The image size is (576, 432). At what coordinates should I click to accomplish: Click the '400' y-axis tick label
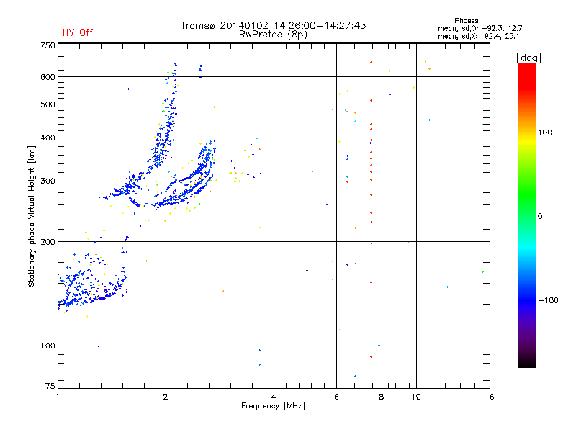48,138
